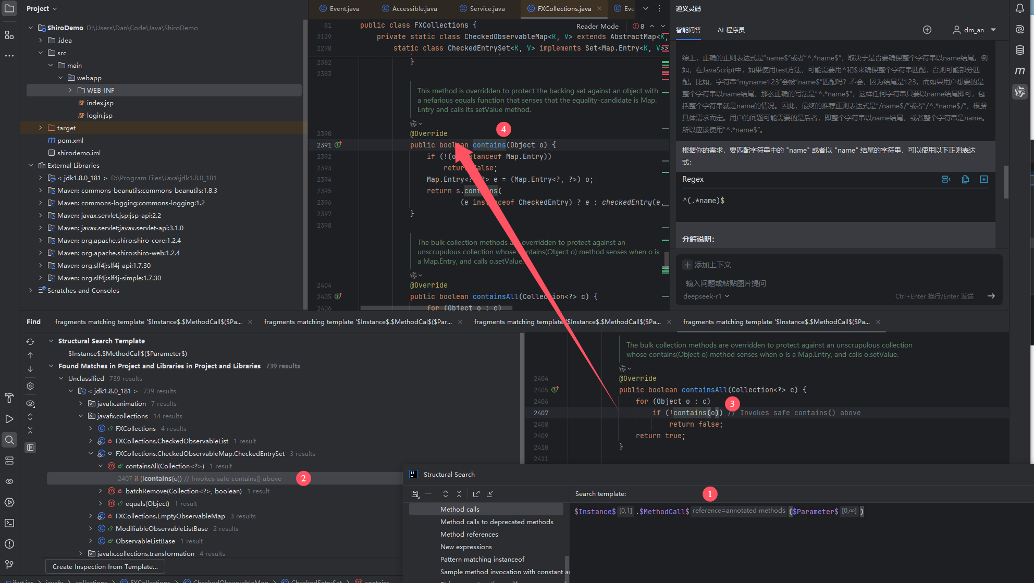Open the Notifications bell icon

pyautogui.click(x=1020, y=8)
